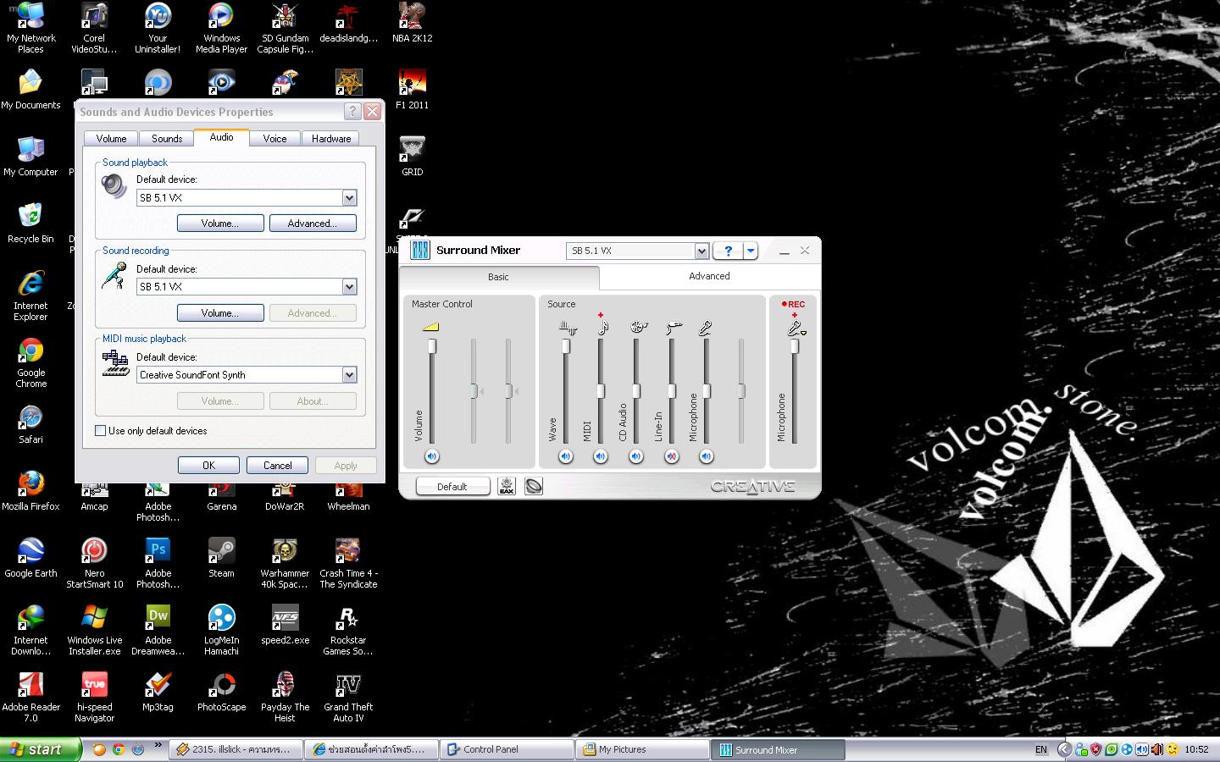The width and height of the screenshot is (1220, 762).
Task: Select the Basic tab in Surround Mixer
Action: point(498,277)
